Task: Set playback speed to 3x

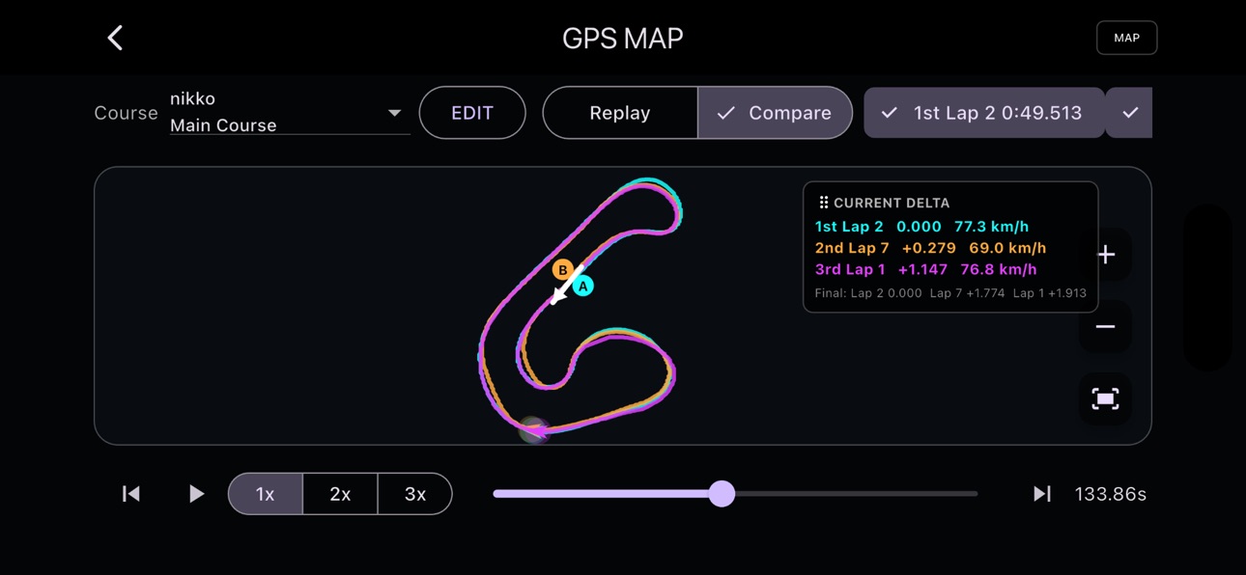Action: coord(415,494)
